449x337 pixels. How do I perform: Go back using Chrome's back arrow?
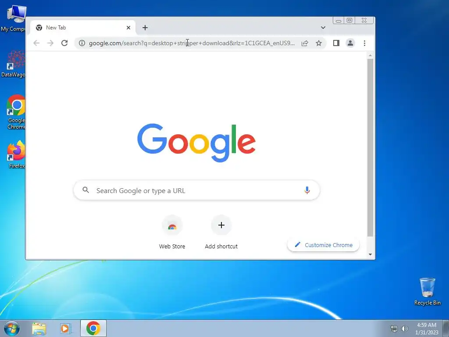[x=36, y=43]
